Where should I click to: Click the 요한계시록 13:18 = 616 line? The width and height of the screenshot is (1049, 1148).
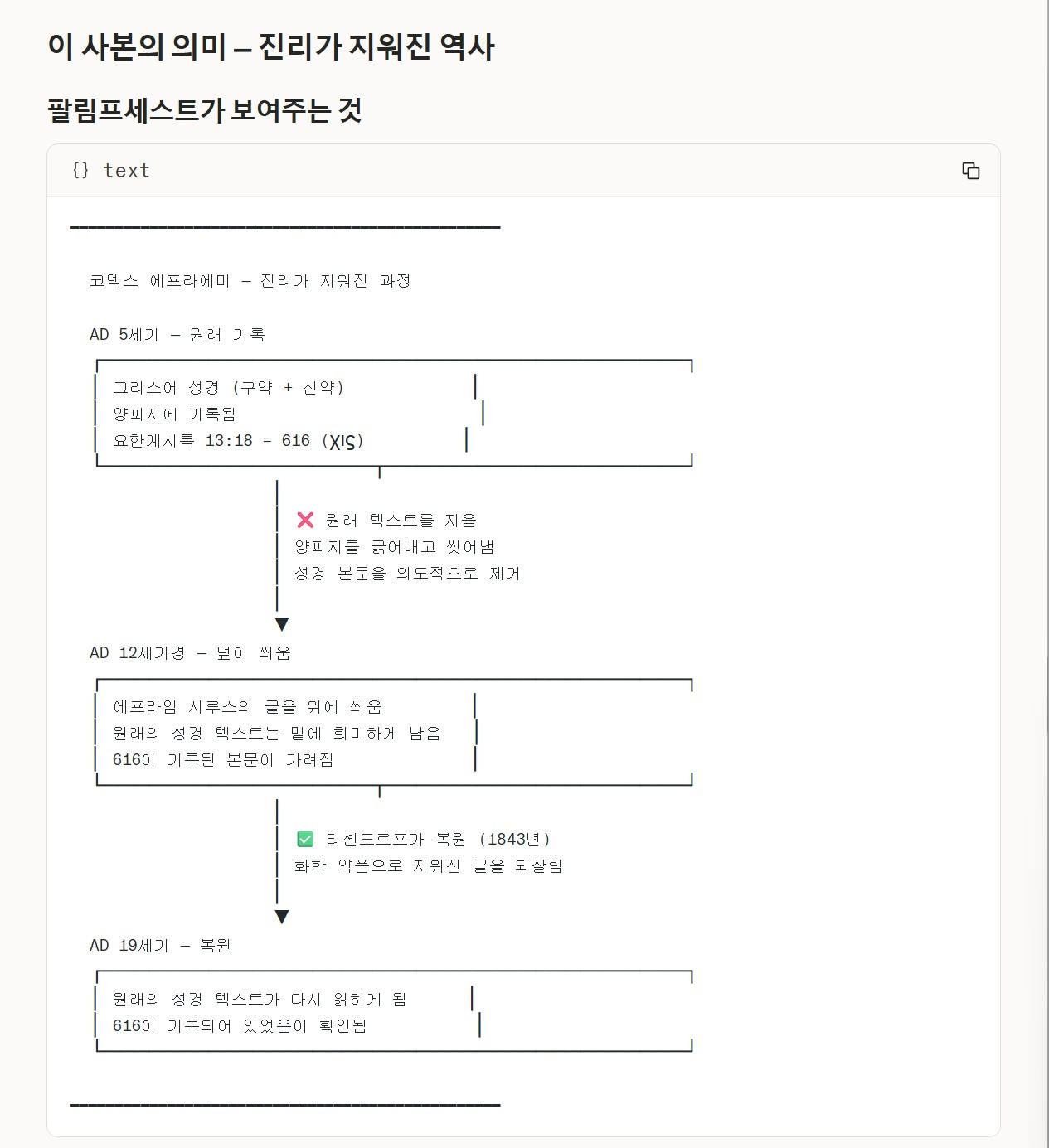click(x=238, y=441)
